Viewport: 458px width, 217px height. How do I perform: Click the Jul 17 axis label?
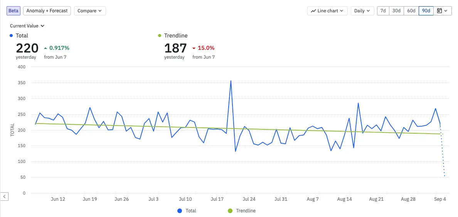217,199
